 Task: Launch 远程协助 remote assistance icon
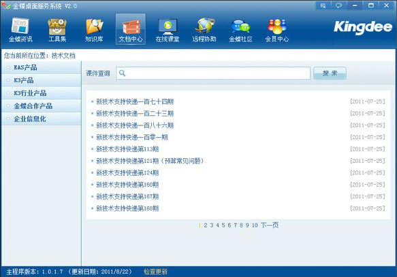coord(204,30)
